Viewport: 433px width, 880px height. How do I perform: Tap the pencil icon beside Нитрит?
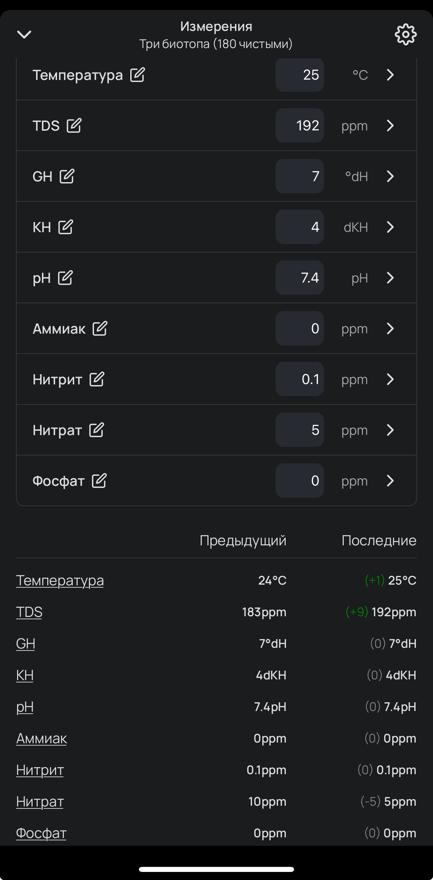pos(97,379)
